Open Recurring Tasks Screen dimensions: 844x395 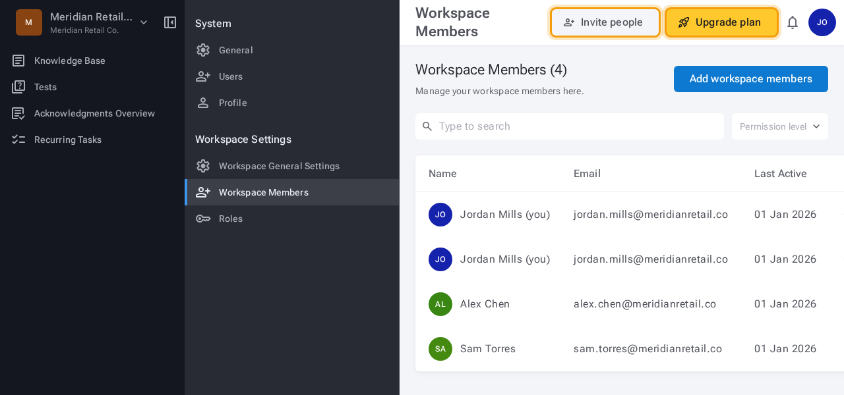[68, 140]
